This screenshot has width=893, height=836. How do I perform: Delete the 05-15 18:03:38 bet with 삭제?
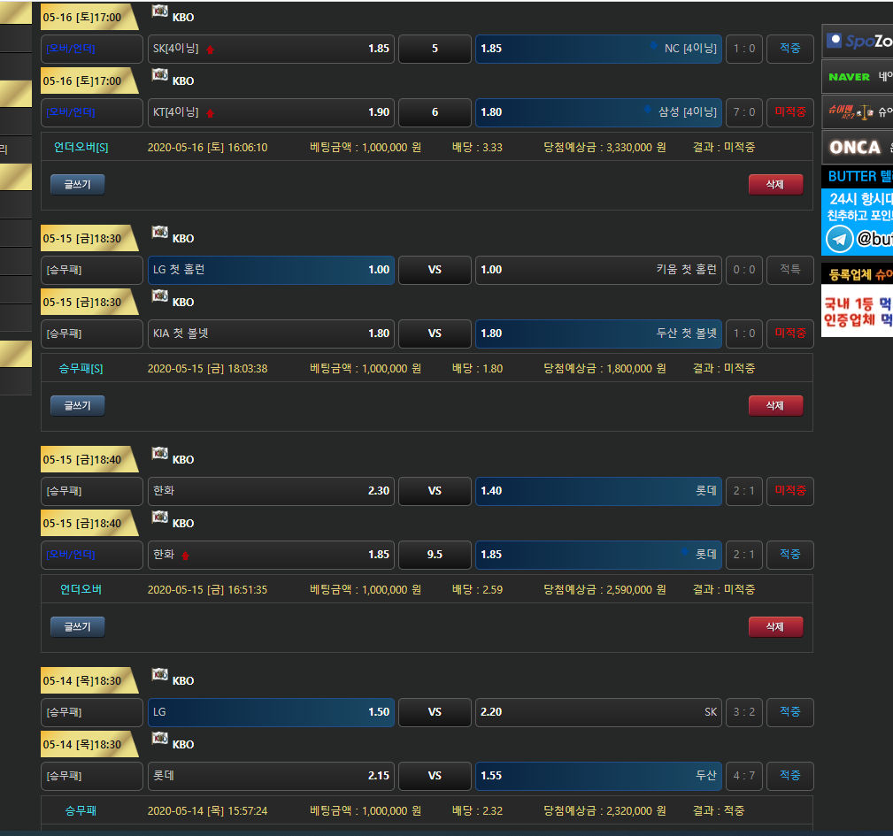pyautogui.click(x=775, y=405)
